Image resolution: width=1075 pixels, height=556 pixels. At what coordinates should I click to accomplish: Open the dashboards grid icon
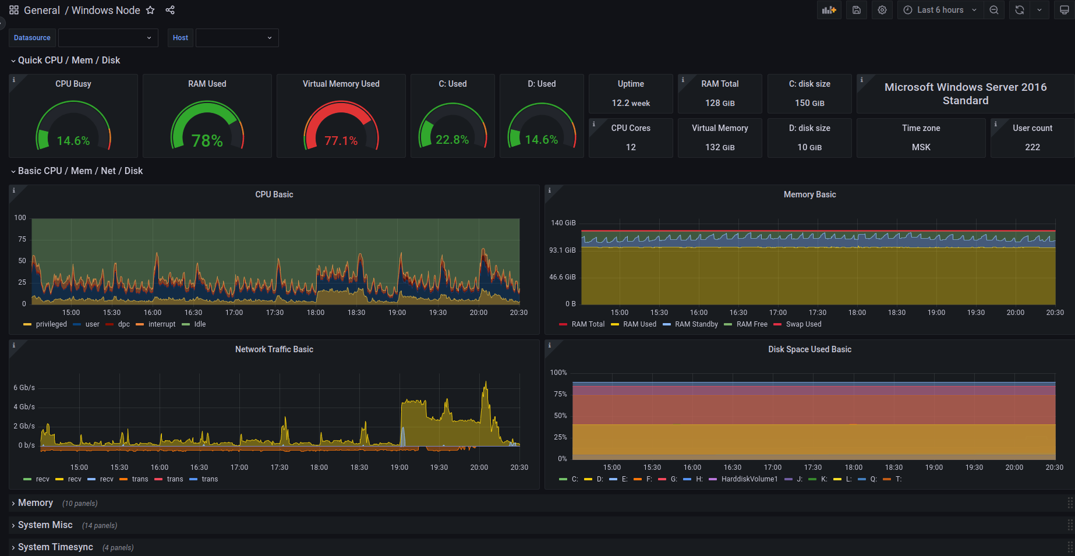pyautogui.click(x=14, y=10)
